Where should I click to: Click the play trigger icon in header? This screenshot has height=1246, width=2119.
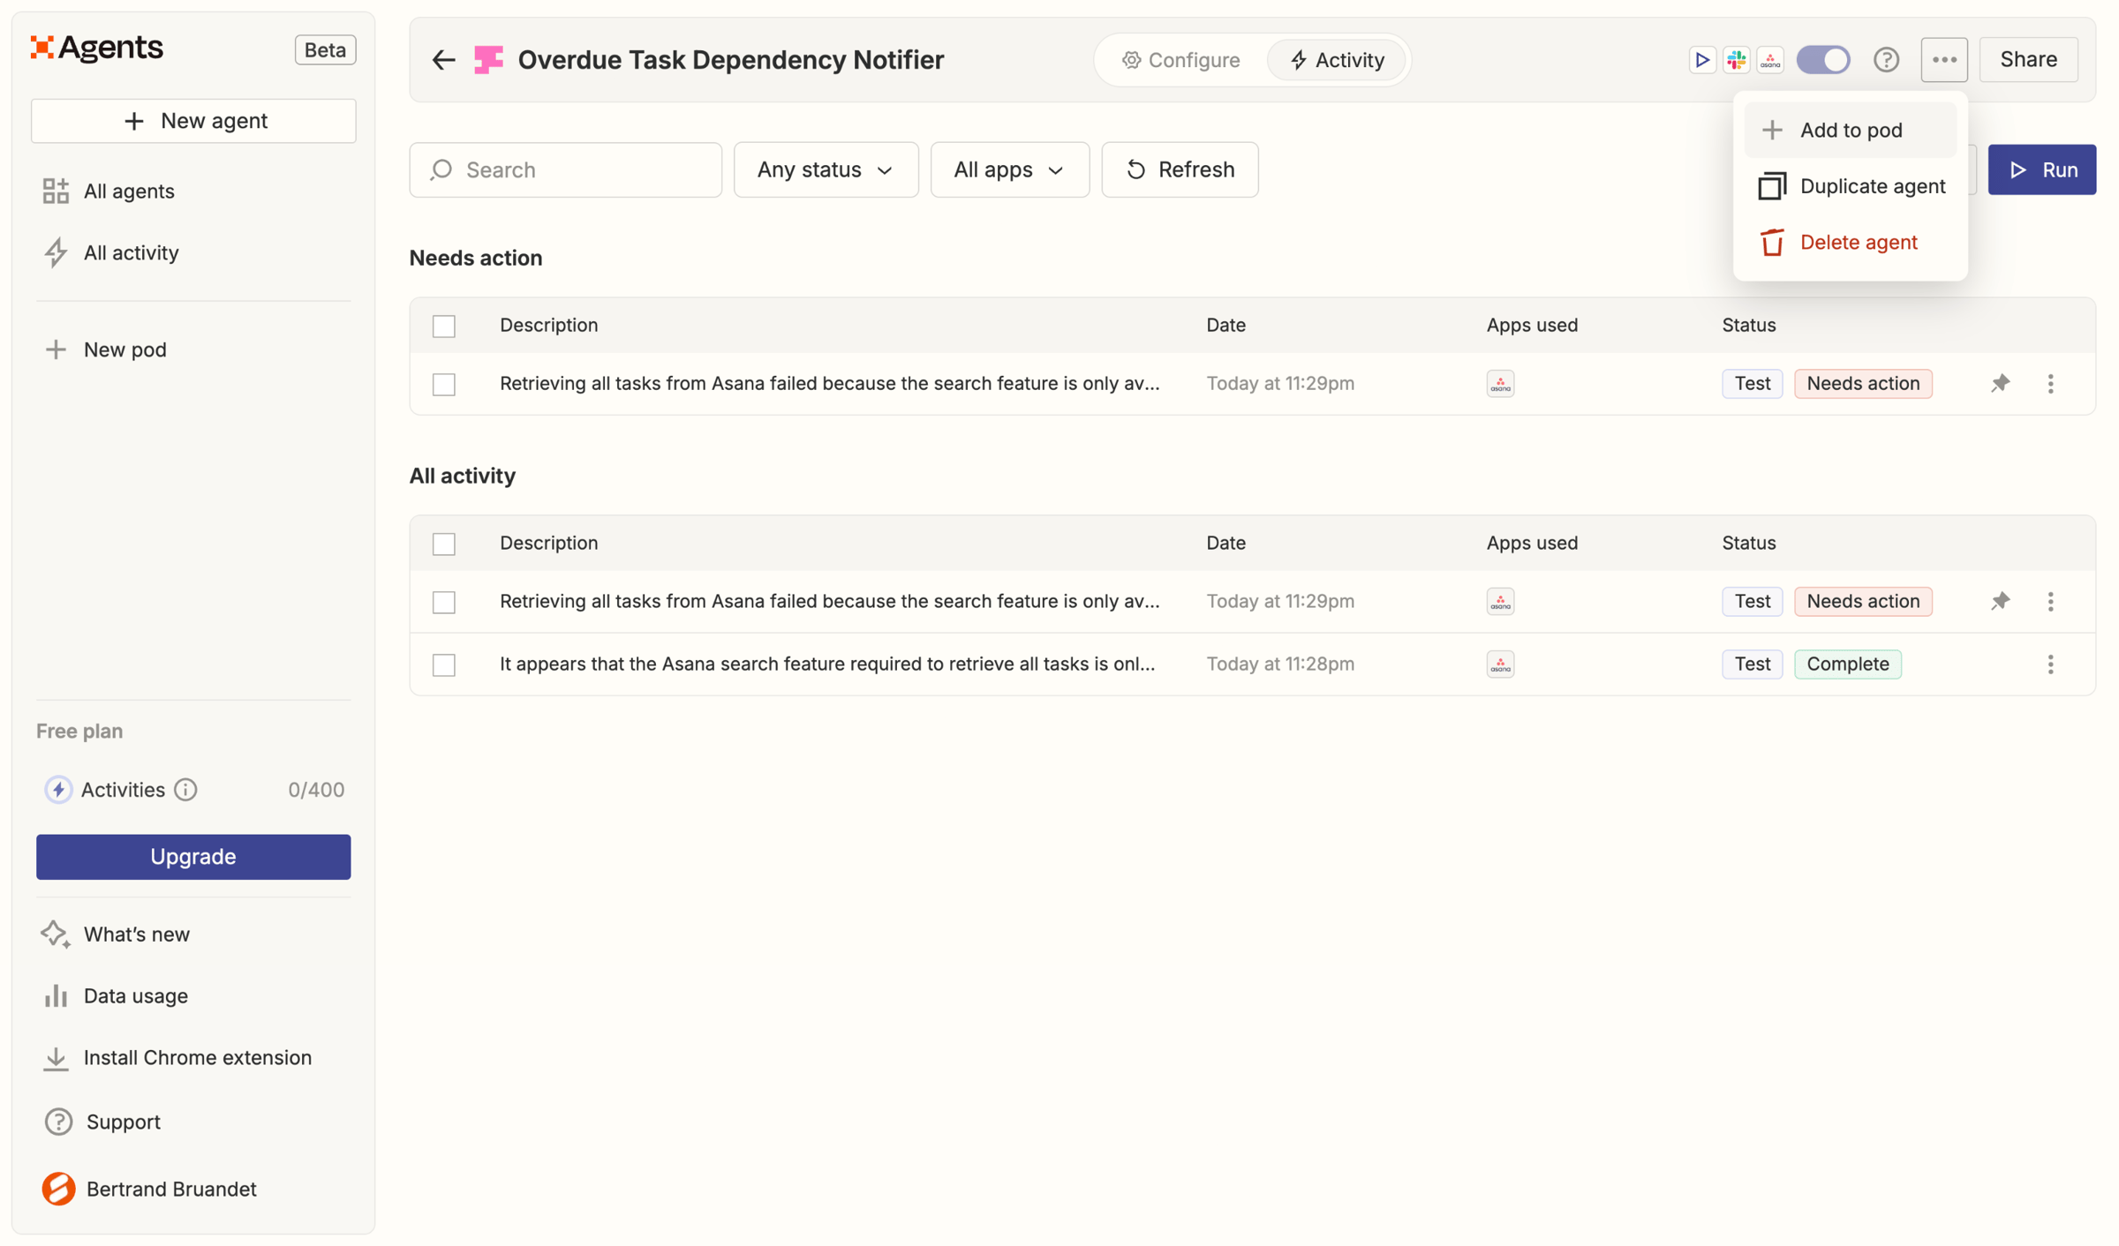pyautogui.click(x=1702, y=60)
